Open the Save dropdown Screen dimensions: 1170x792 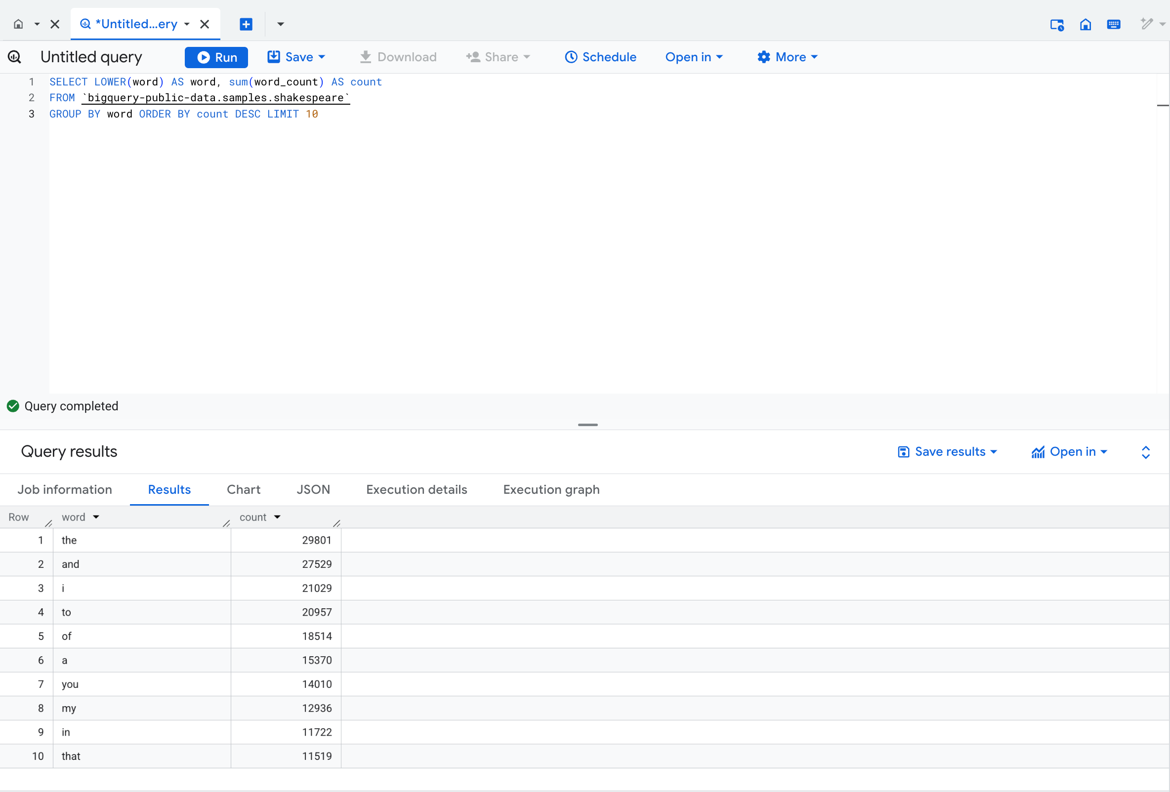click(x=296, y=57)
